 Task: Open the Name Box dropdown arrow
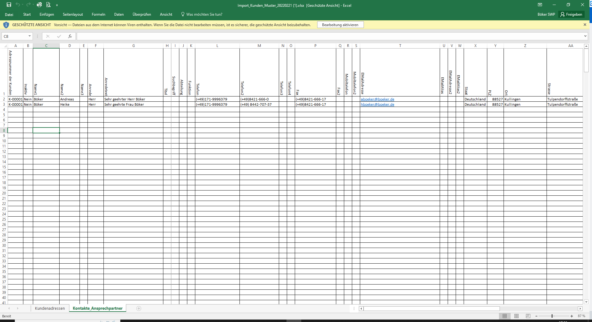pyautogui.click(x=29, y=36)
